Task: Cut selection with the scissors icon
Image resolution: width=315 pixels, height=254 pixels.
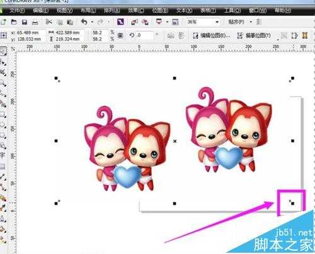Action: (49, 21)
